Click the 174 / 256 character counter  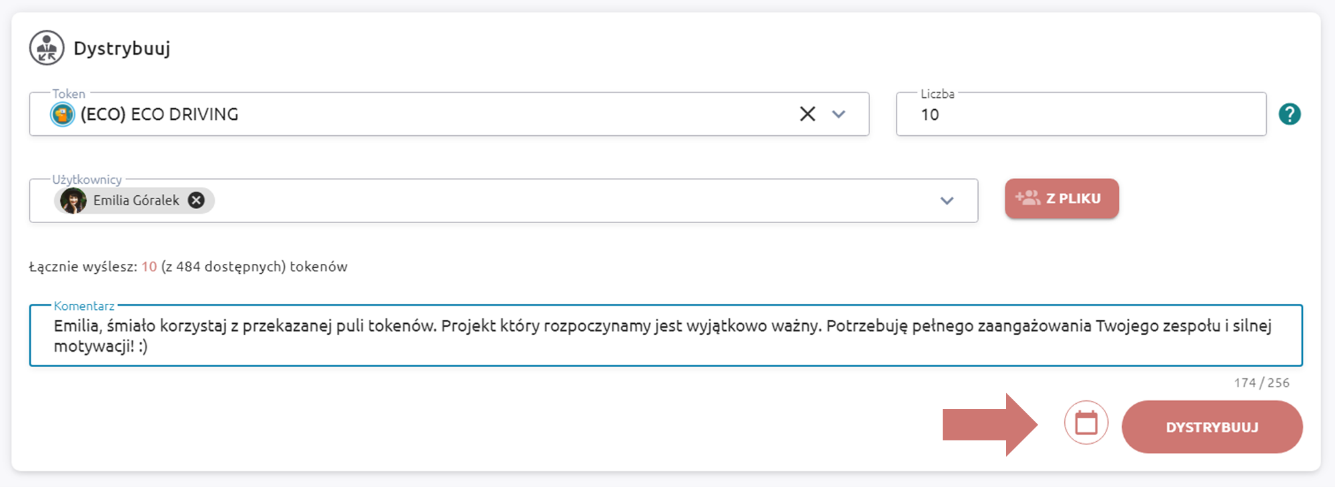pyautogui.click(x=1261, y=383)
